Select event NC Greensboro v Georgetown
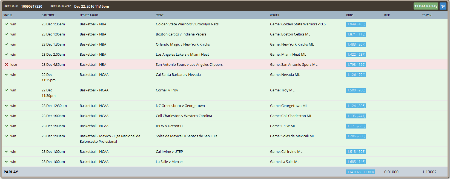The height and width of the screenshot is (179, 450). pos(180,106)
